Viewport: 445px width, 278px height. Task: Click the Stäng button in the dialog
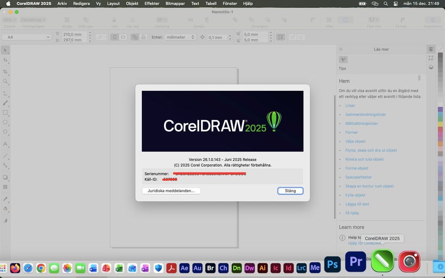pyautogui.click(x=290, y=191)
